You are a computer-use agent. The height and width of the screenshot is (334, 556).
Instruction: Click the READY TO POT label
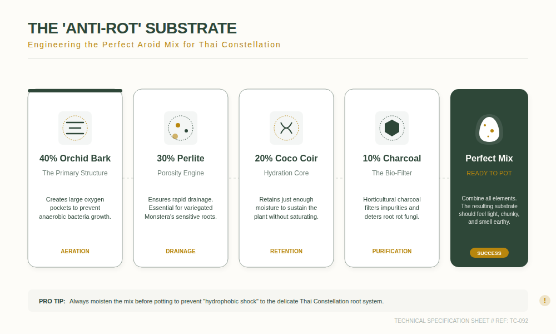[489, 173]
